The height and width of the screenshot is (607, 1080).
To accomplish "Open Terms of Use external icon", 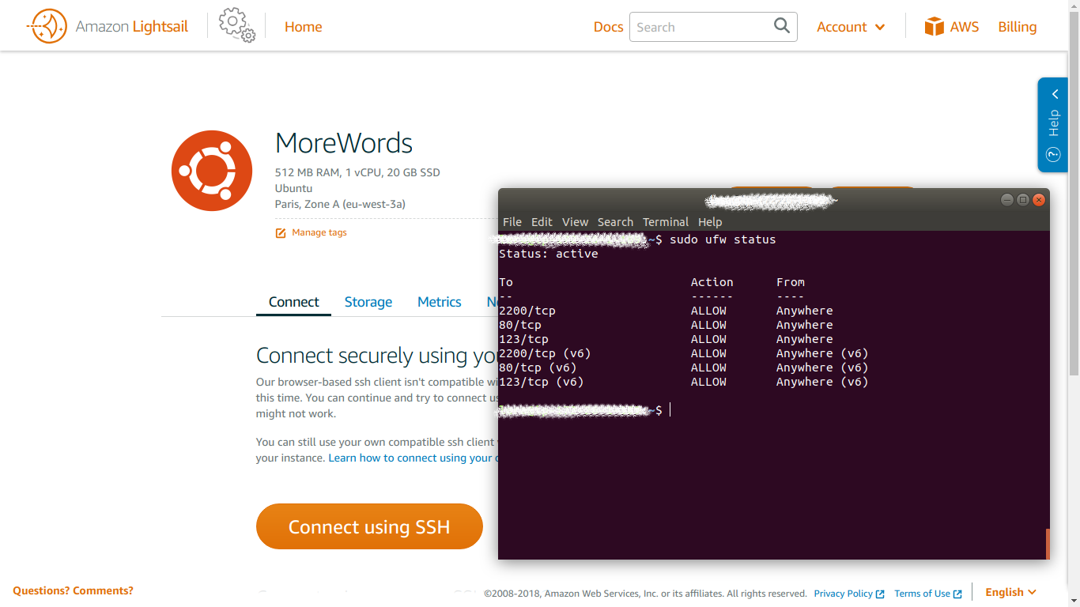I will coord(957,594).
